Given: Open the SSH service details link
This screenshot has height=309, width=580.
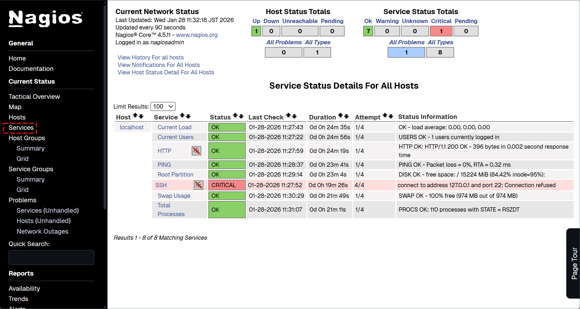Looking at the screenshot, I should [x=161, y=185].
